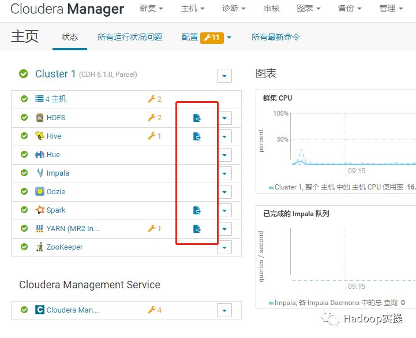Click the wrench icon in hosts row
Screen dimensions: 416x338
coord(152,99)
